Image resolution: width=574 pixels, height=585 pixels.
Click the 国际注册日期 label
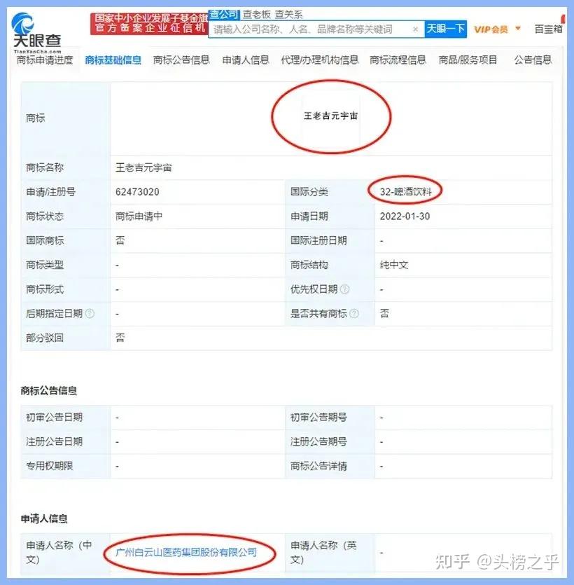click(318, 240)
